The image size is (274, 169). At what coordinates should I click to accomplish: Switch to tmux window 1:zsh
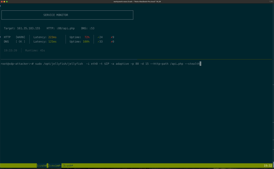(x=42, y=166)
